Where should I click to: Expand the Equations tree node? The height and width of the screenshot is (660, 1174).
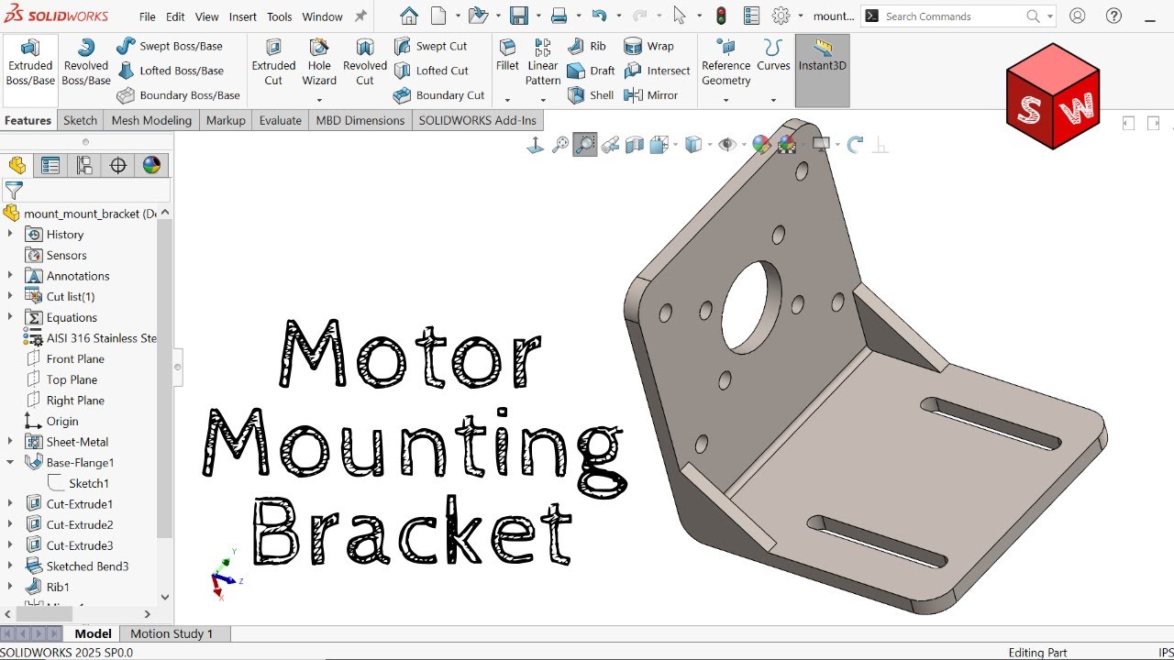[x=10, y=317]
